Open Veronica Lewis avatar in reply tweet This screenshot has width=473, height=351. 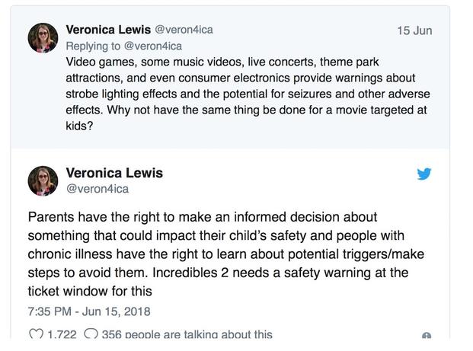coord(43,38)
